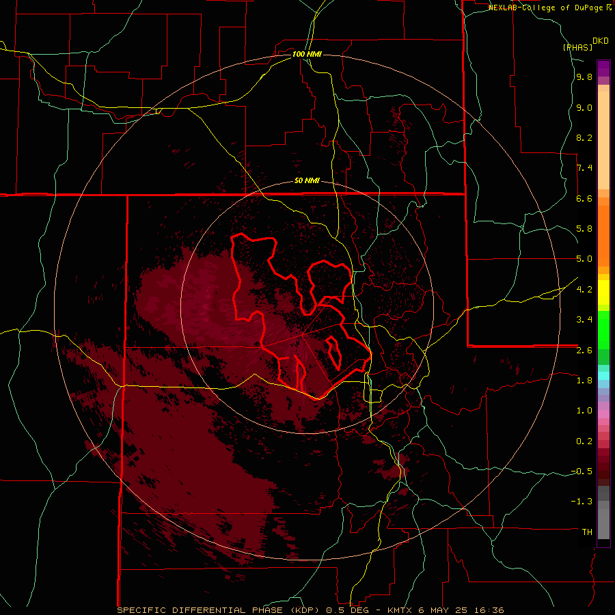Click the TH threshold label

[587, 532]
